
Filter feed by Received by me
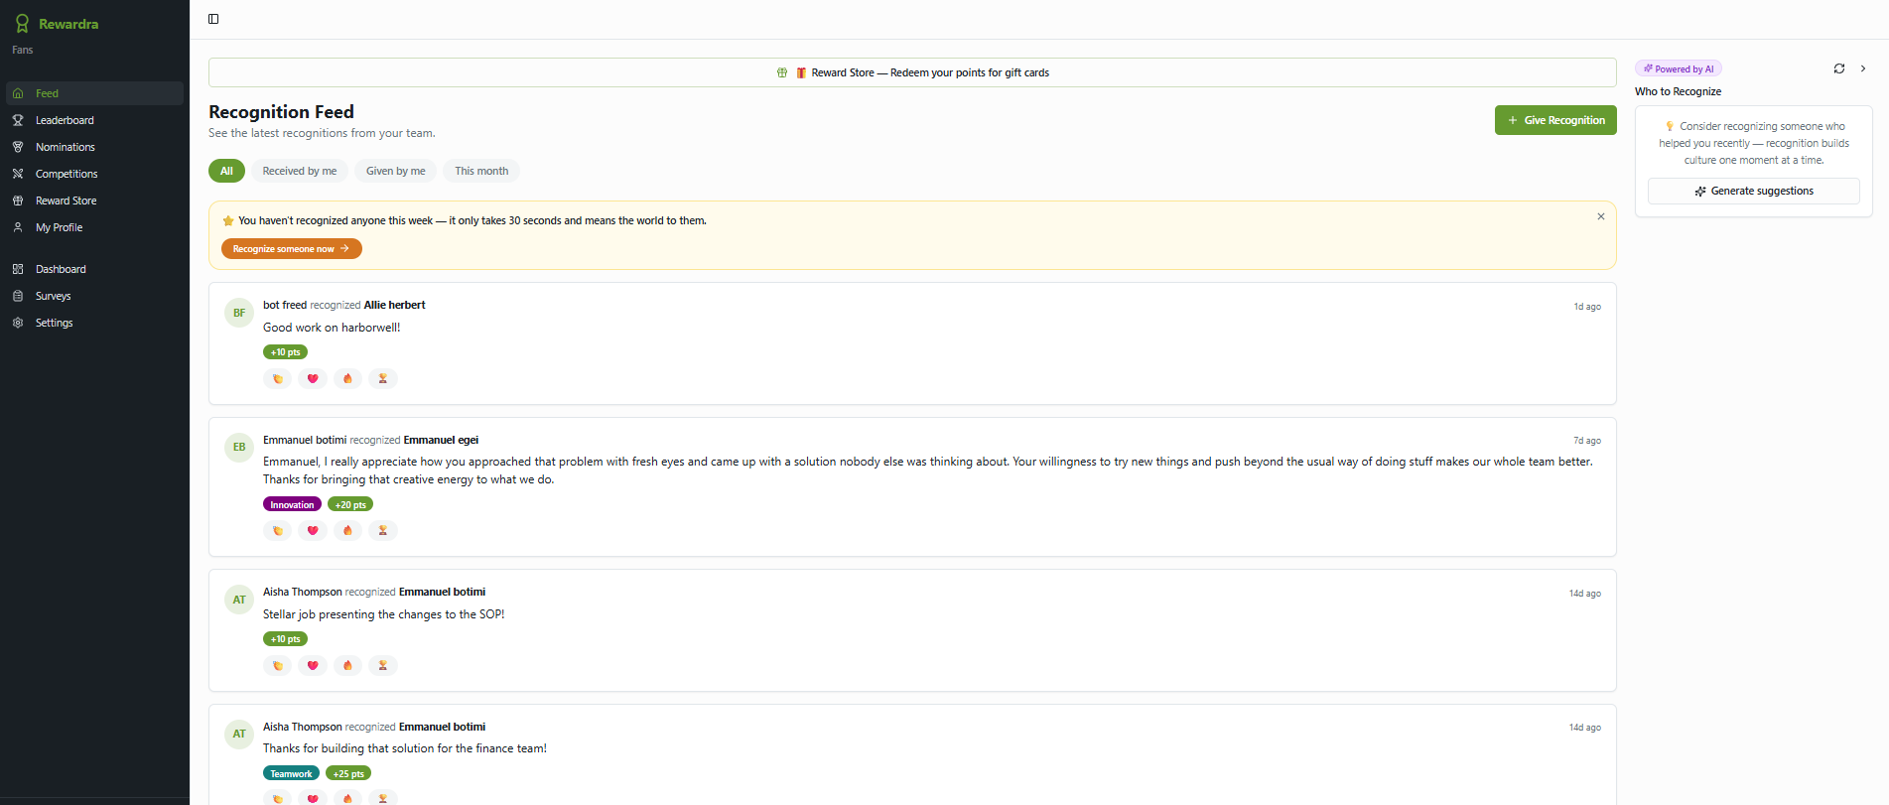pos(300,171)
